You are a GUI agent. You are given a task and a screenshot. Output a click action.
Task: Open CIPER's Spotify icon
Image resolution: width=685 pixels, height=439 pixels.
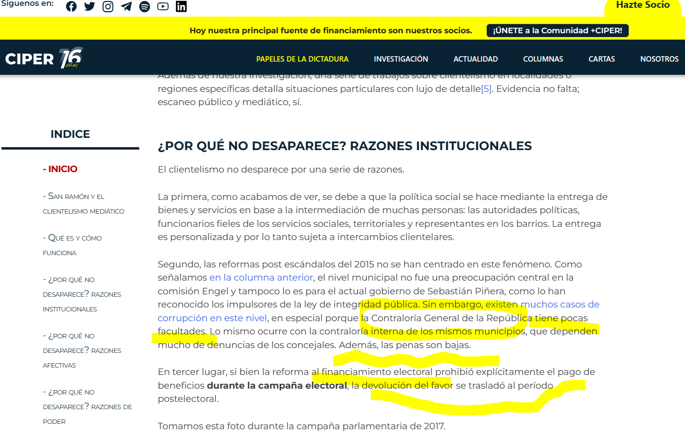pos(145,6)
